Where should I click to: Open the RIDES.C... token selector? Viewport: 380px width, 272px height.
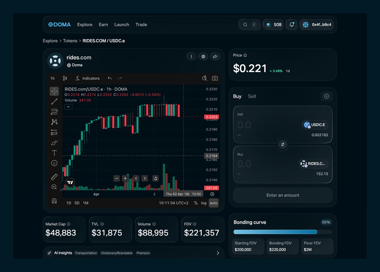click(313, 164)
